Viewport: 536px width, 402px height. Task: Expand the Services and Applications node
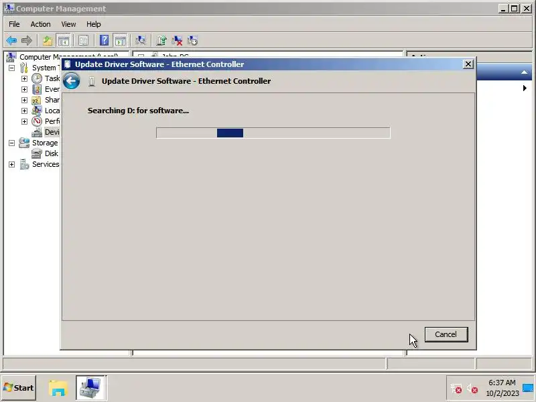pyautogui.click(x=12, y=164)
